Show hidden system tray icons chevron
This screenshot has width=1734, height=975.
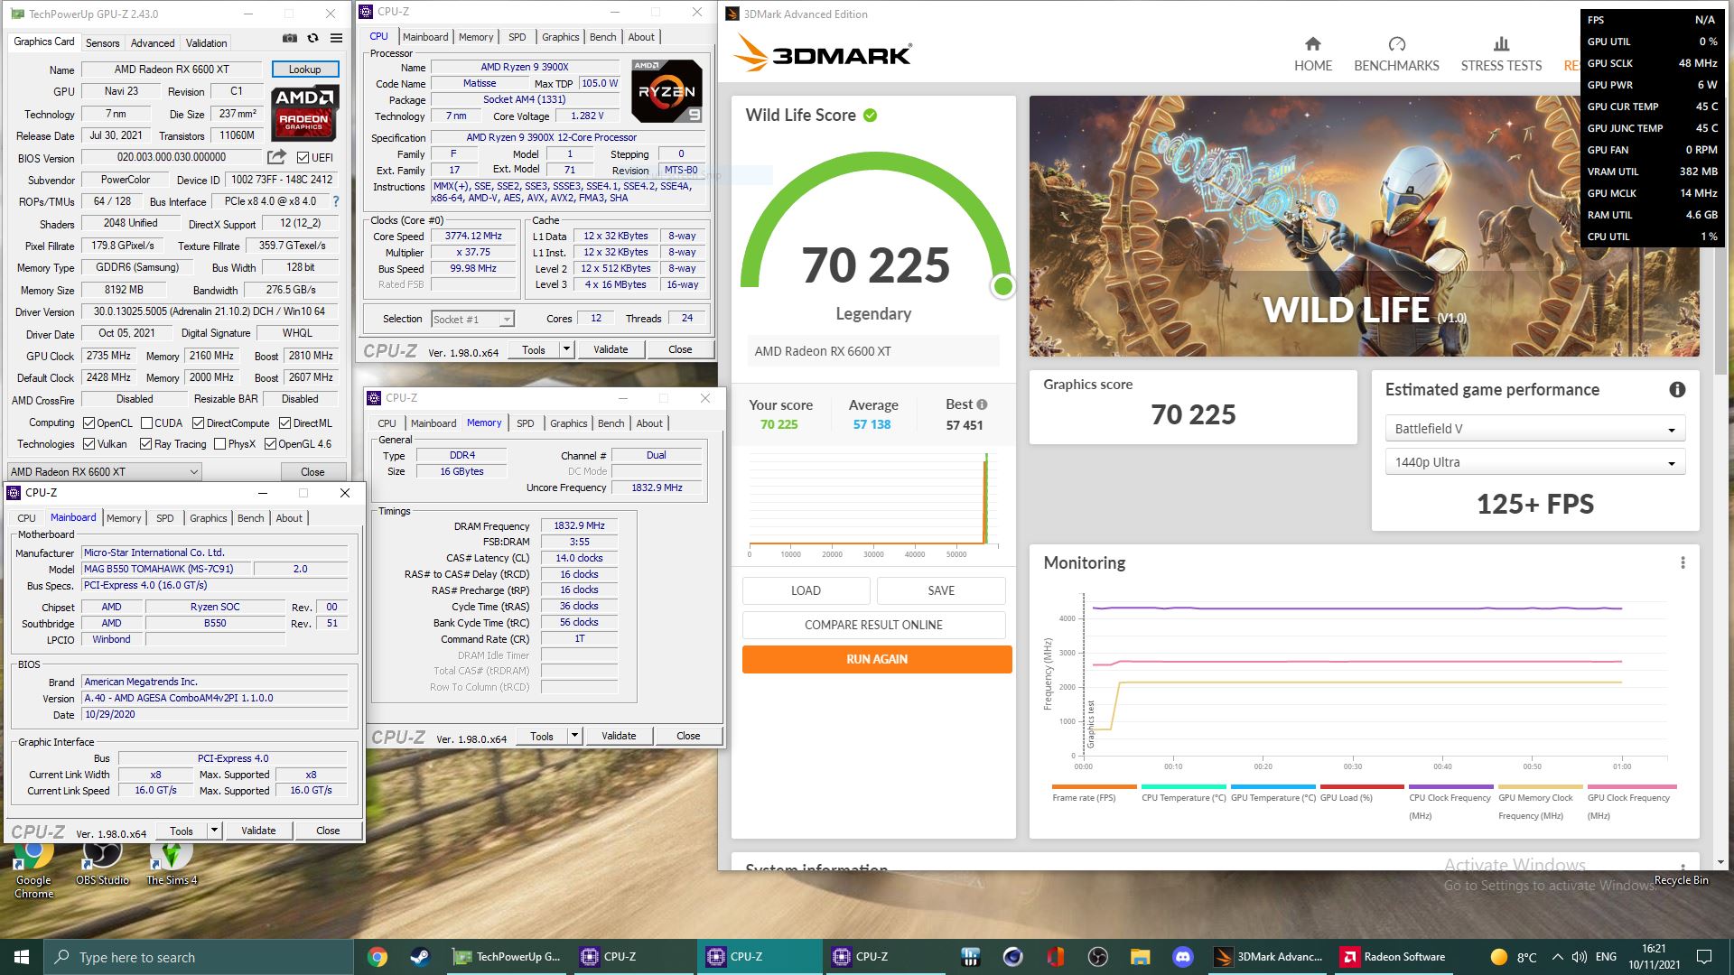coord(1557,957)
